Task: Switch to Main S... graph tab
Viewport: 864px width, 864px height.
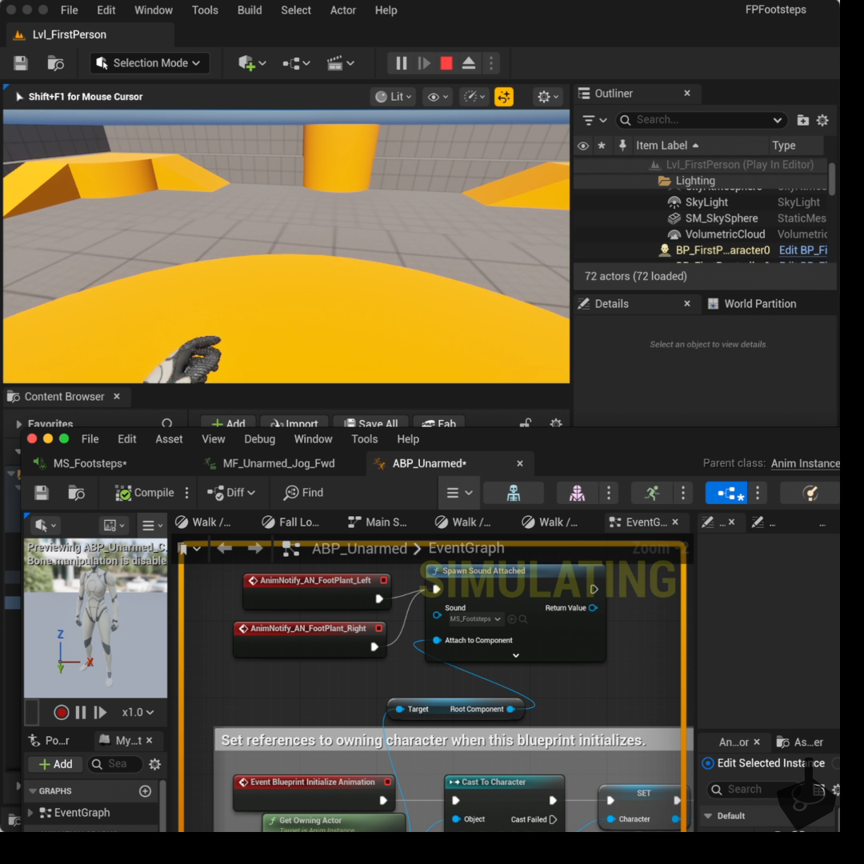Action: click(378, 522)
